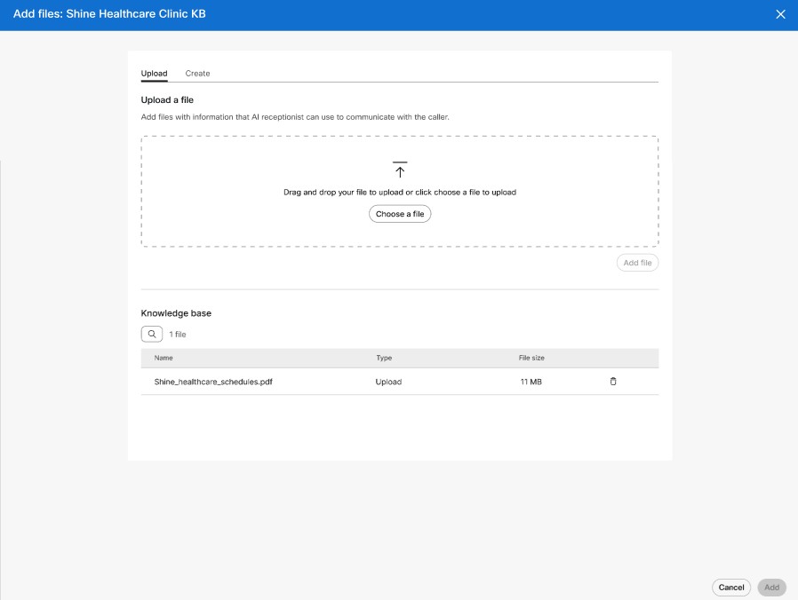Switch to the Create tab
Viewport: 798px width, 600px height.
pyautogui.click(x=197, y=73)
